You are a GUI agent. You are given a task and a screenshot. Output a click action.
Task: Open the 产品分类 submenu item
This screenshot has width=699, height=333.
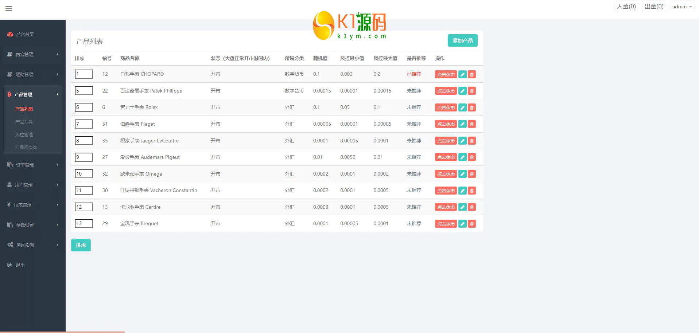[x=24, y=122]
